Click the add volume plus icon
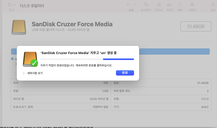Screen dimensions: 217x128 pyautogui.click(x=128, y=5)
